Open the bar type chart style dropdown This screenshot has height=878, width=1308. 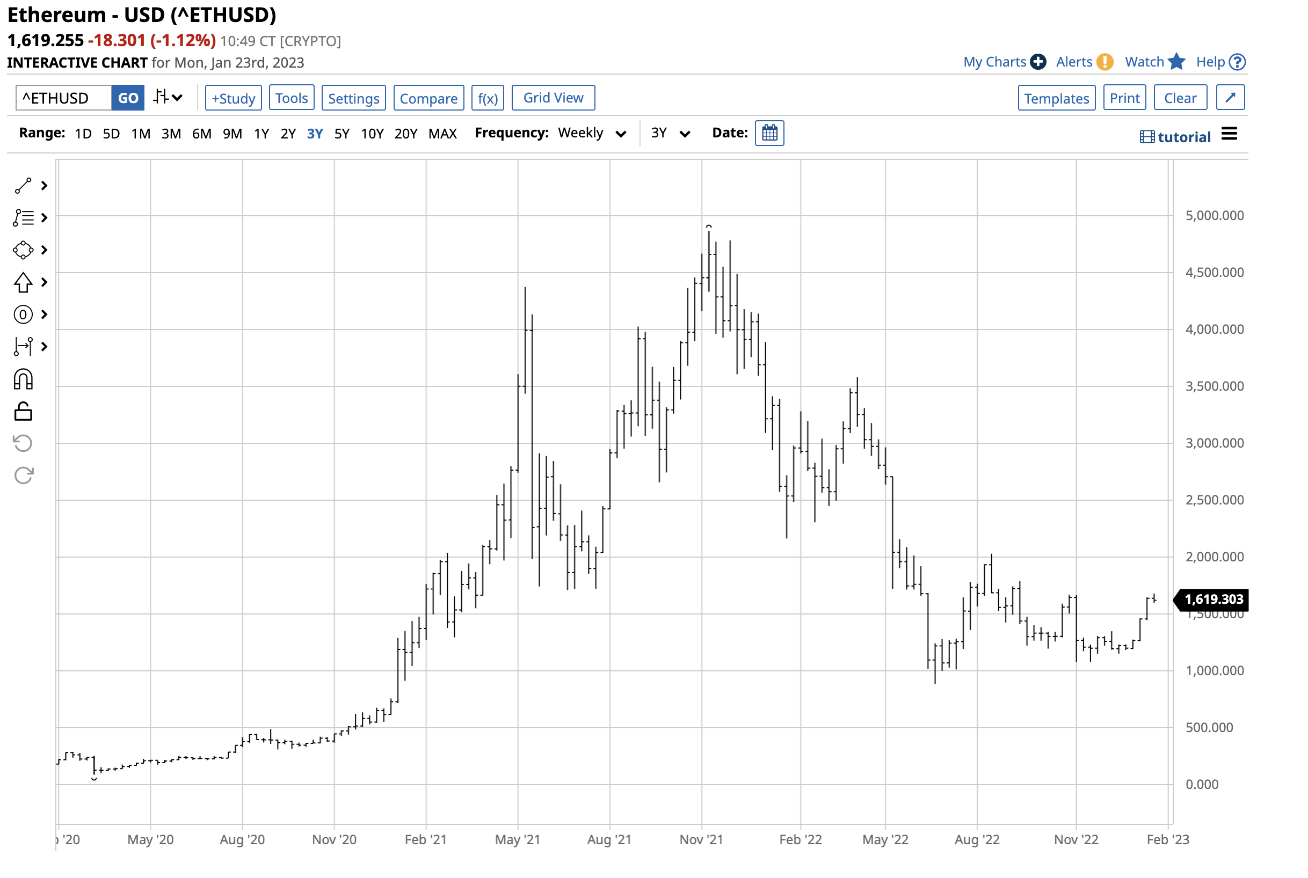click(168, 98)
